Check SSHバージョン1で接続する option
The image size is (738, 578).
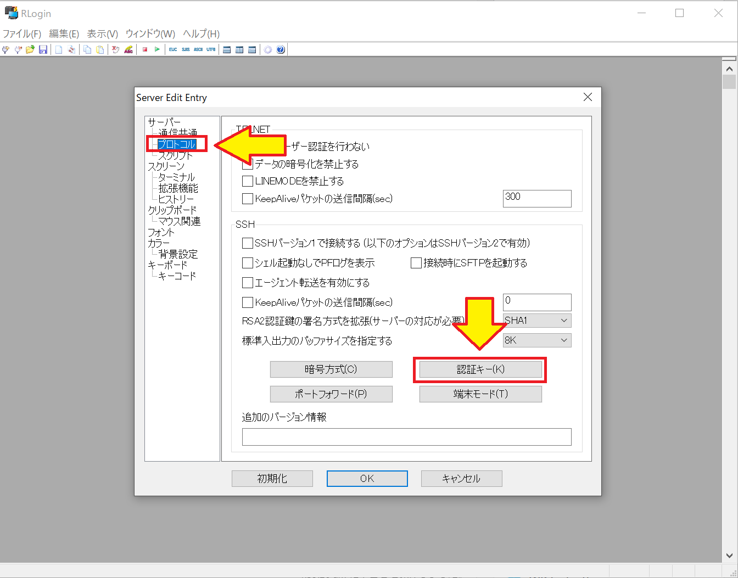coord(247,243)
